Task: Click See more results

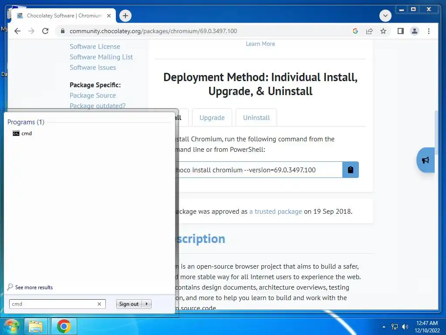Action: (30, 287)
